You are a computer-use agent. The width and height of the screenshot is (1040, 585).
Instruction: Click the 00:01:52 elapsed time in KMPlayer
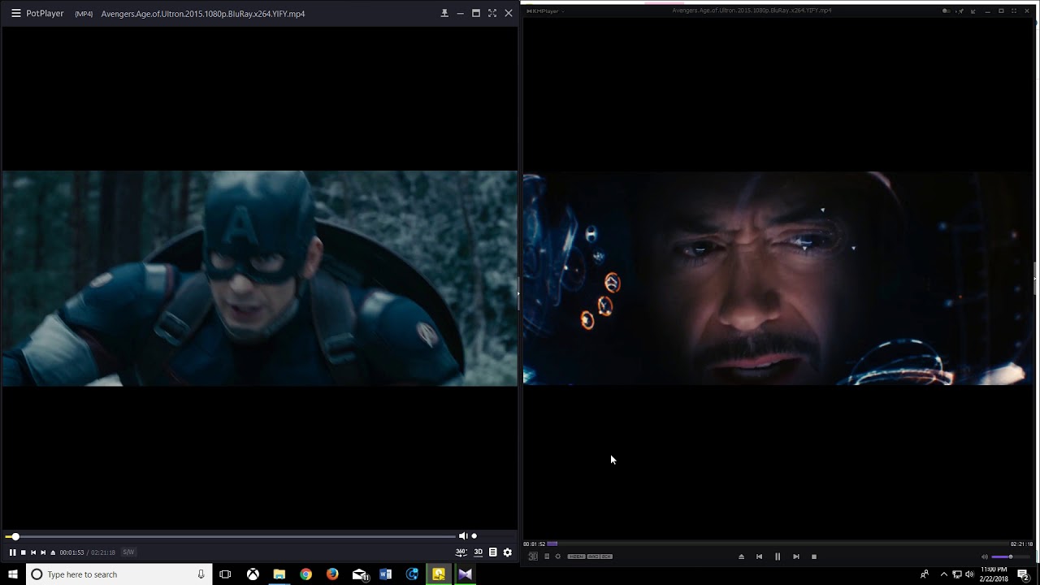click(535, 544)
